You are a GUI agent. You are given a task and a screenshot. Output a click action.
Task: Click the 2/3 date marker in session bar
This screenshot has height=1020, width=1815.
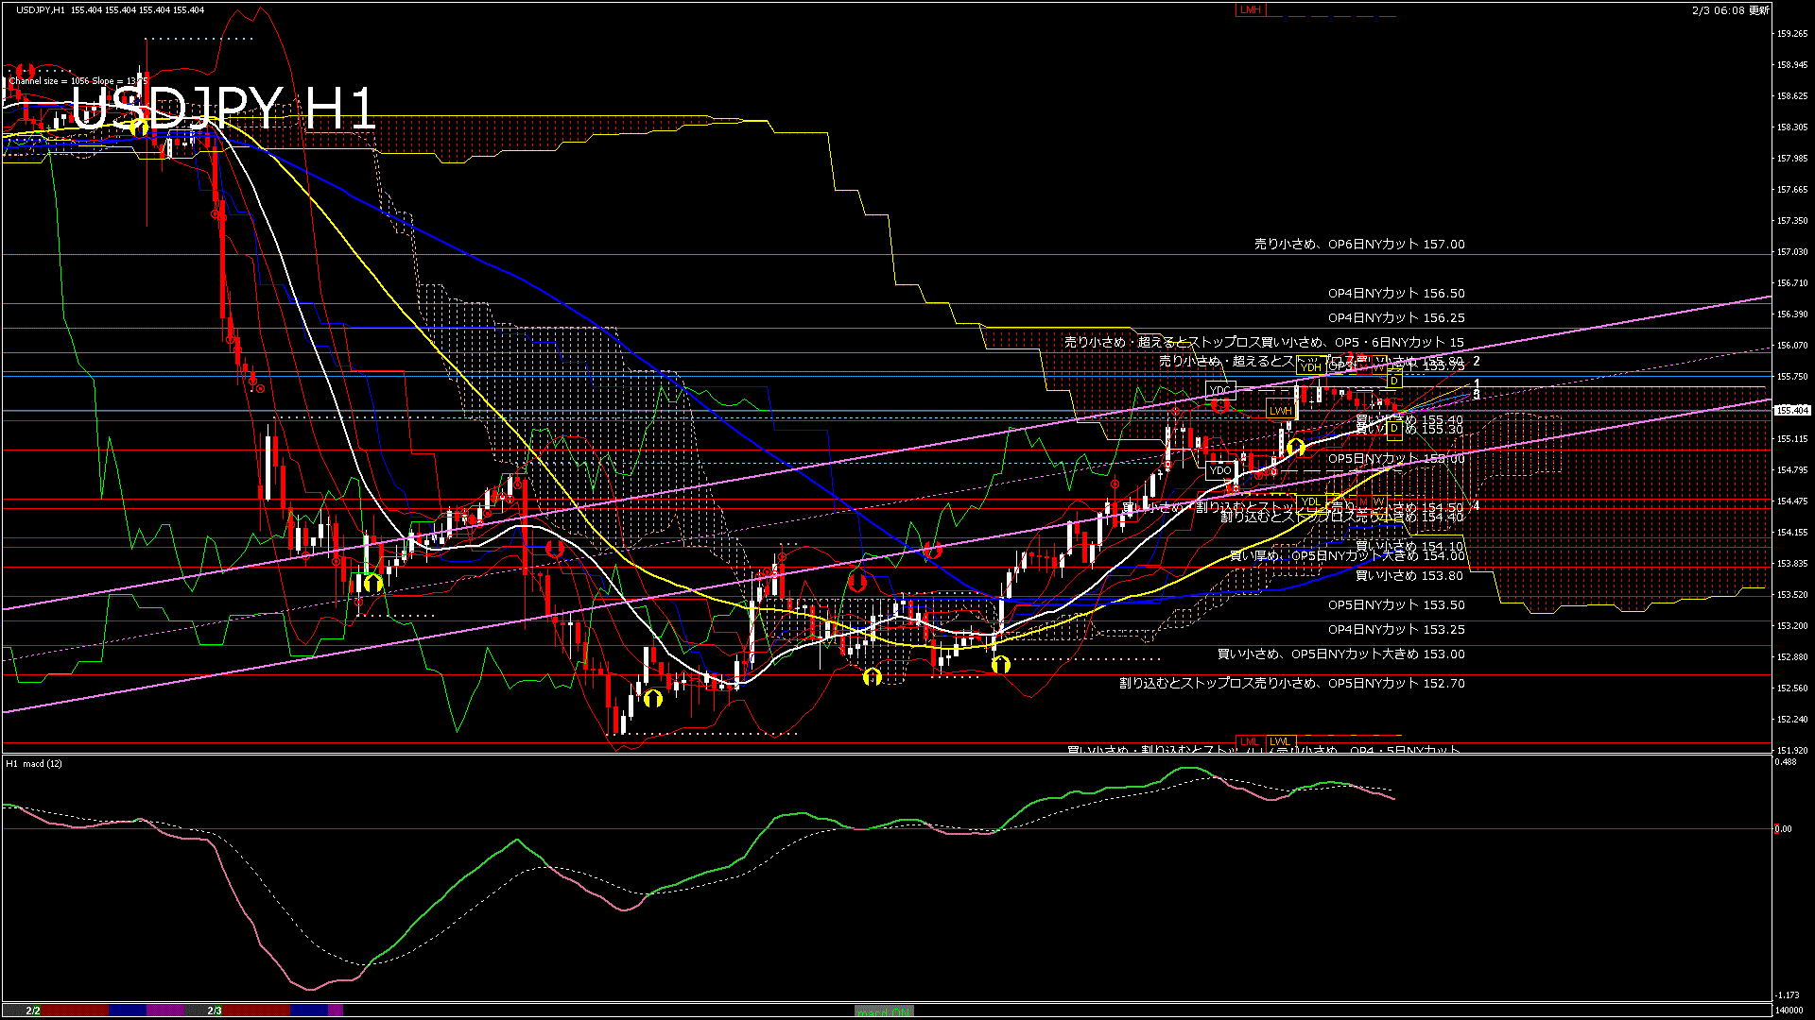tap(215, 1011)
